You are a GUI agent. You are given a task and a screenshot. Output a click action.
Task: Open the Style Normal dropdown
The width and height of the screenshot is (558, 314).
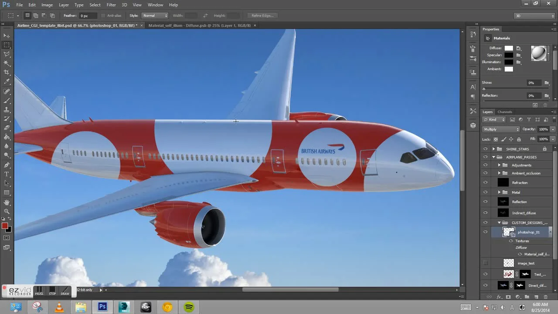(155, 16)
